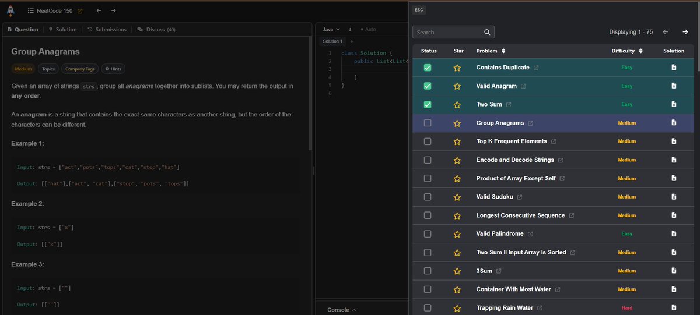
Task: Go to next page of problem list
Action: [x=685, y=32]
